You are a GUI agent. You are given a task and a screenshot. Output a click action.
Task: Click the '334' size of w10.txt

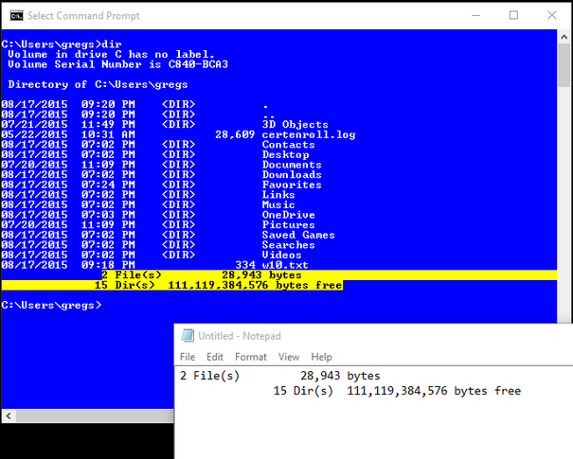(x=245, y=265)
